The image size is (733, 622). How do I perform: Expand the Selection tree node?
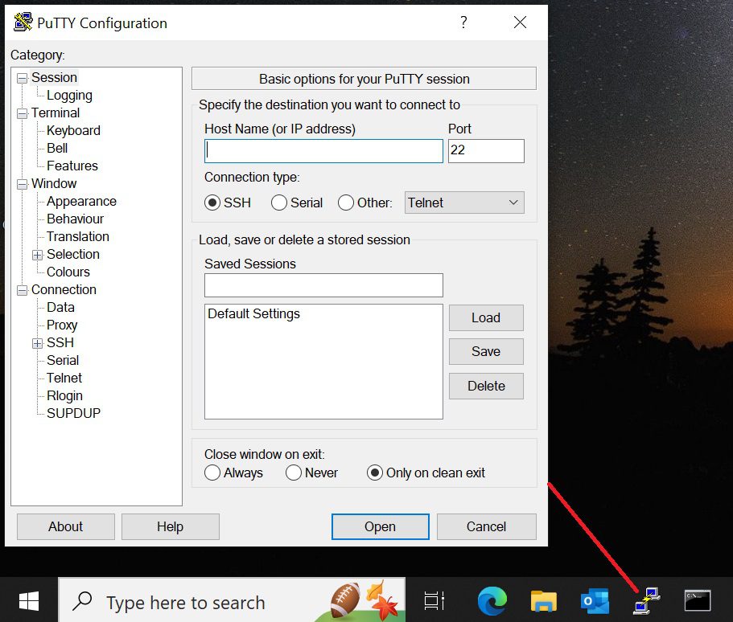pyautogui.click(x=37, y=255)
